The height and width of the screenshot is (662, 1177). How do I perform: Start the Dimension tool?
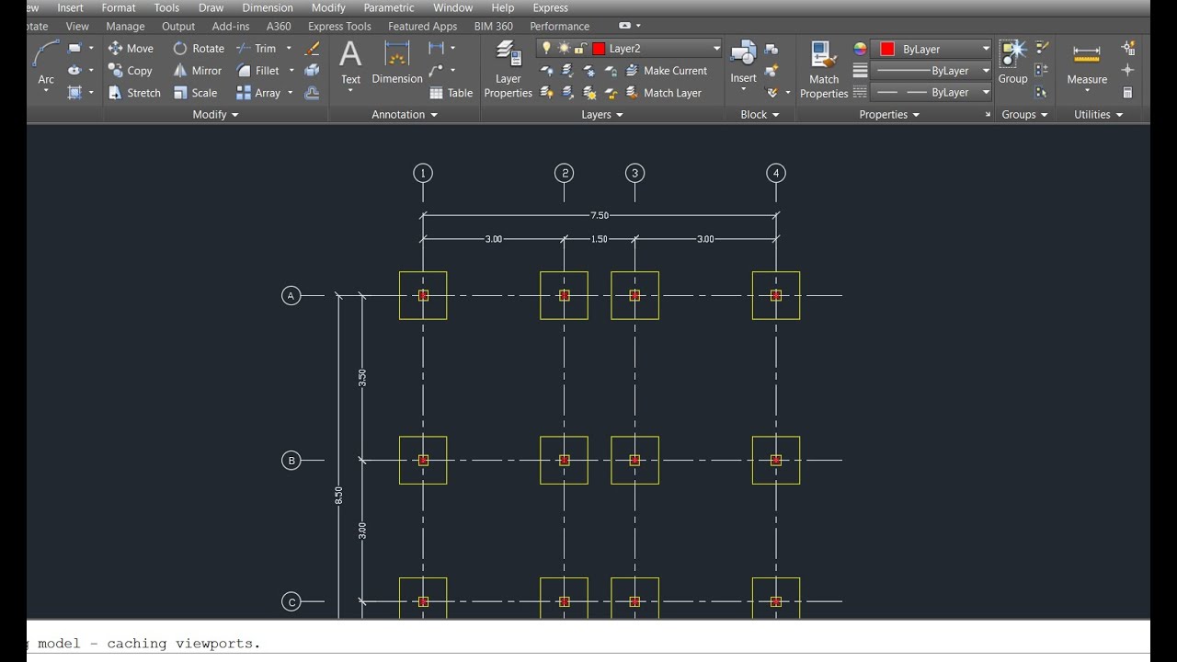[397, 63]
